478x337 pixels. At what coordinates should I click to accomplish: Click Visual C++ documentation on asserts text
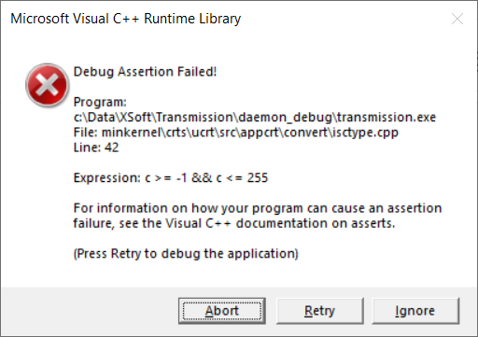coord(280,223)
